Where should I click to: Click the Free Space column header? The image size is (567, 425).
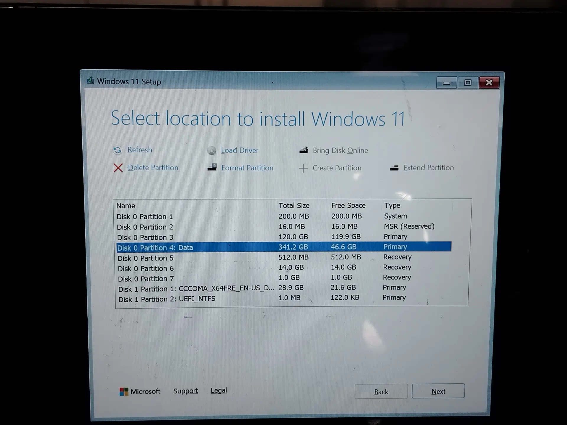point(348,205)
